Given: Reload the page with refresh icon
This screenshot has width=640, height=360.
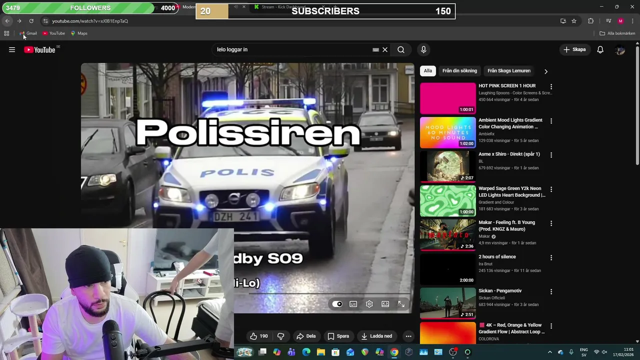Looking at the screenshot, I should point(31,21).
